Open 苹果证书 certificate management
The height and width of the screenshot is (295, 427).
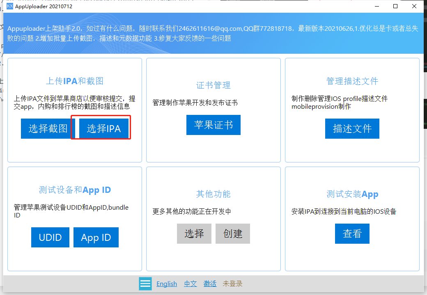pyautogui.click(x=213, y=125)
